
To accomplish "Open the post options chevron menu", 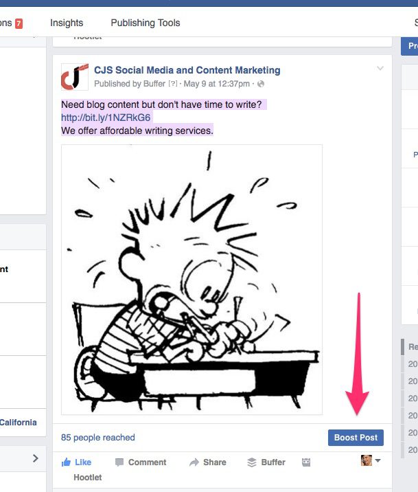I will 380,68.
